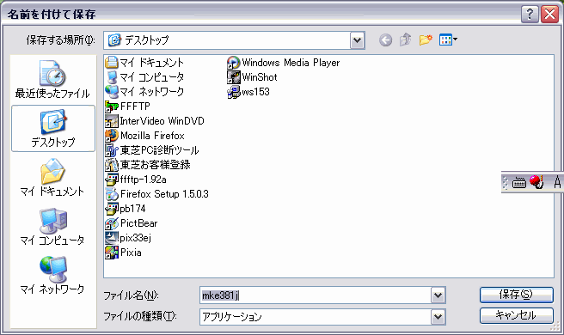Open the view menu icon

pyautogui.click(x=448, y=40)
